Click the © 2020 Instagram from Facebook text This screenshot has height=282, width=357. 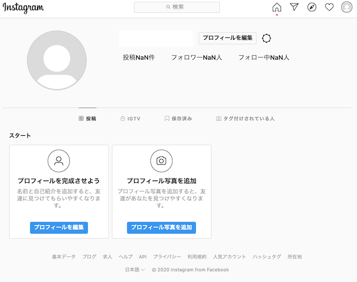tap(190, 270)
